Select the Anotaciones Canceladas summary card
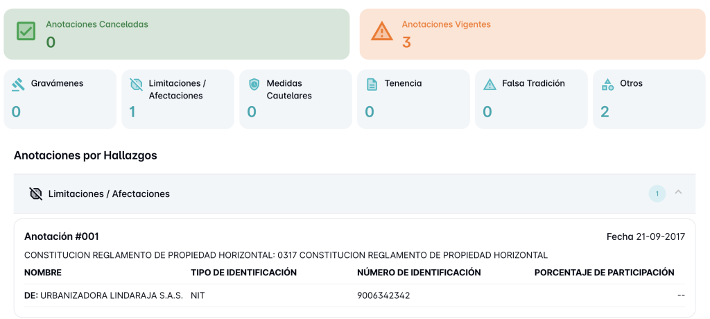 [x=177, y=34]
